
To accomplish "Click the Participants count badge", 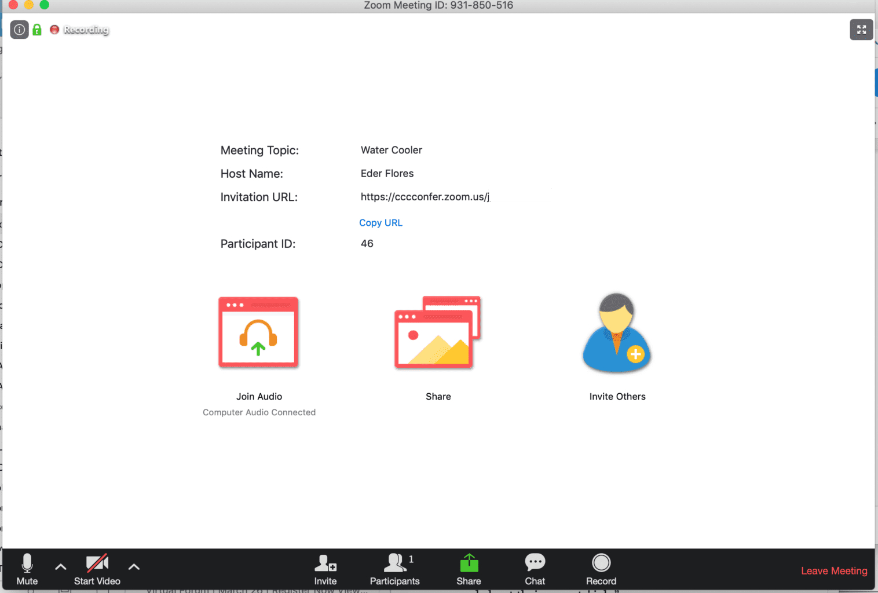I will (x=411, y=559).
